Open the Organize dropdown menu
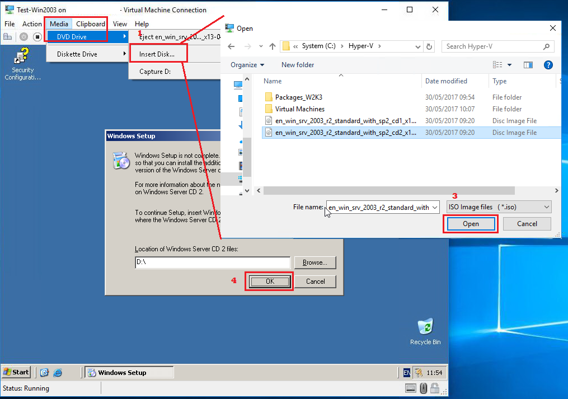Viewport: 568px width, 399px height. (247, 65)
